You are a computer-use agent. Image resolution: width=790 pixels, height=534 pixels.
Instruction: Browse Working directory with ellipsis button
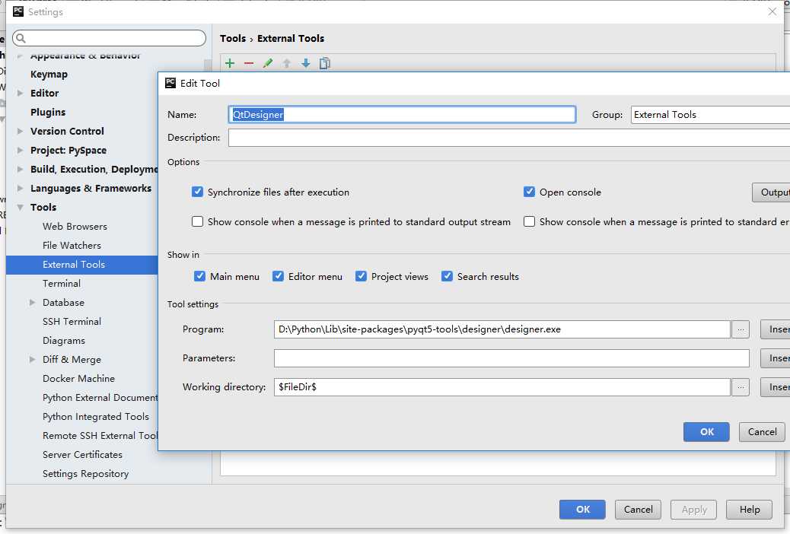coord(740,387)
